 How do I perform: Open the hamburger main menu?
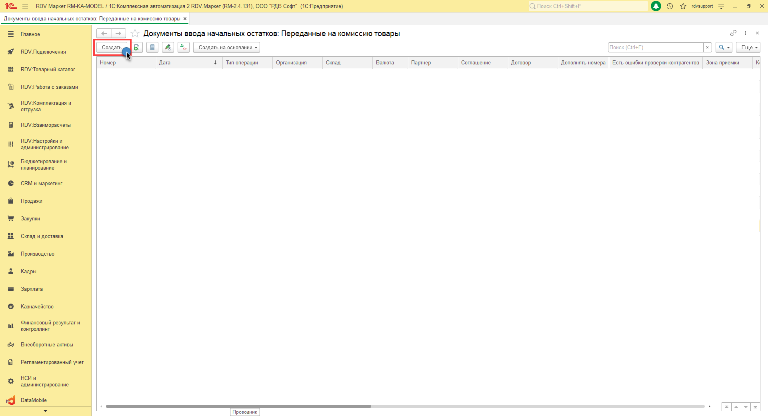click(x=25, y=6)
